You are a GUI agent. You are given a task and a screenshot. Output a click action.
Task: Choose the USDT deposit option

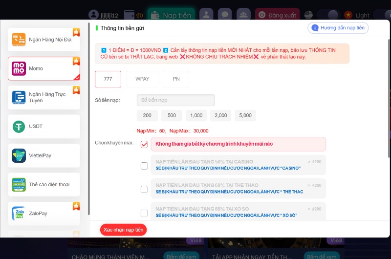tap(44, 127)
